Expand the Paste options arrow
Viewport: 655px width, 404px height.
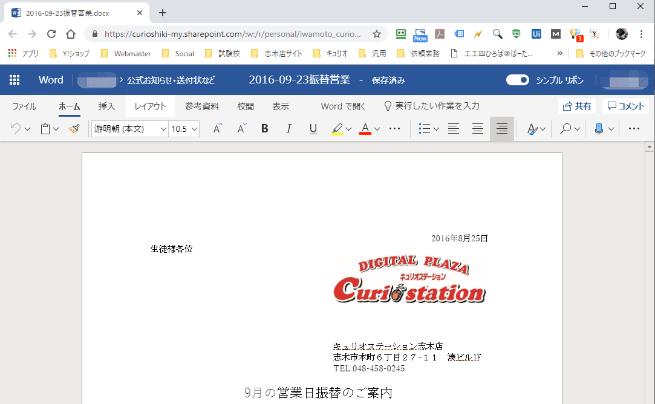(56, 129)
